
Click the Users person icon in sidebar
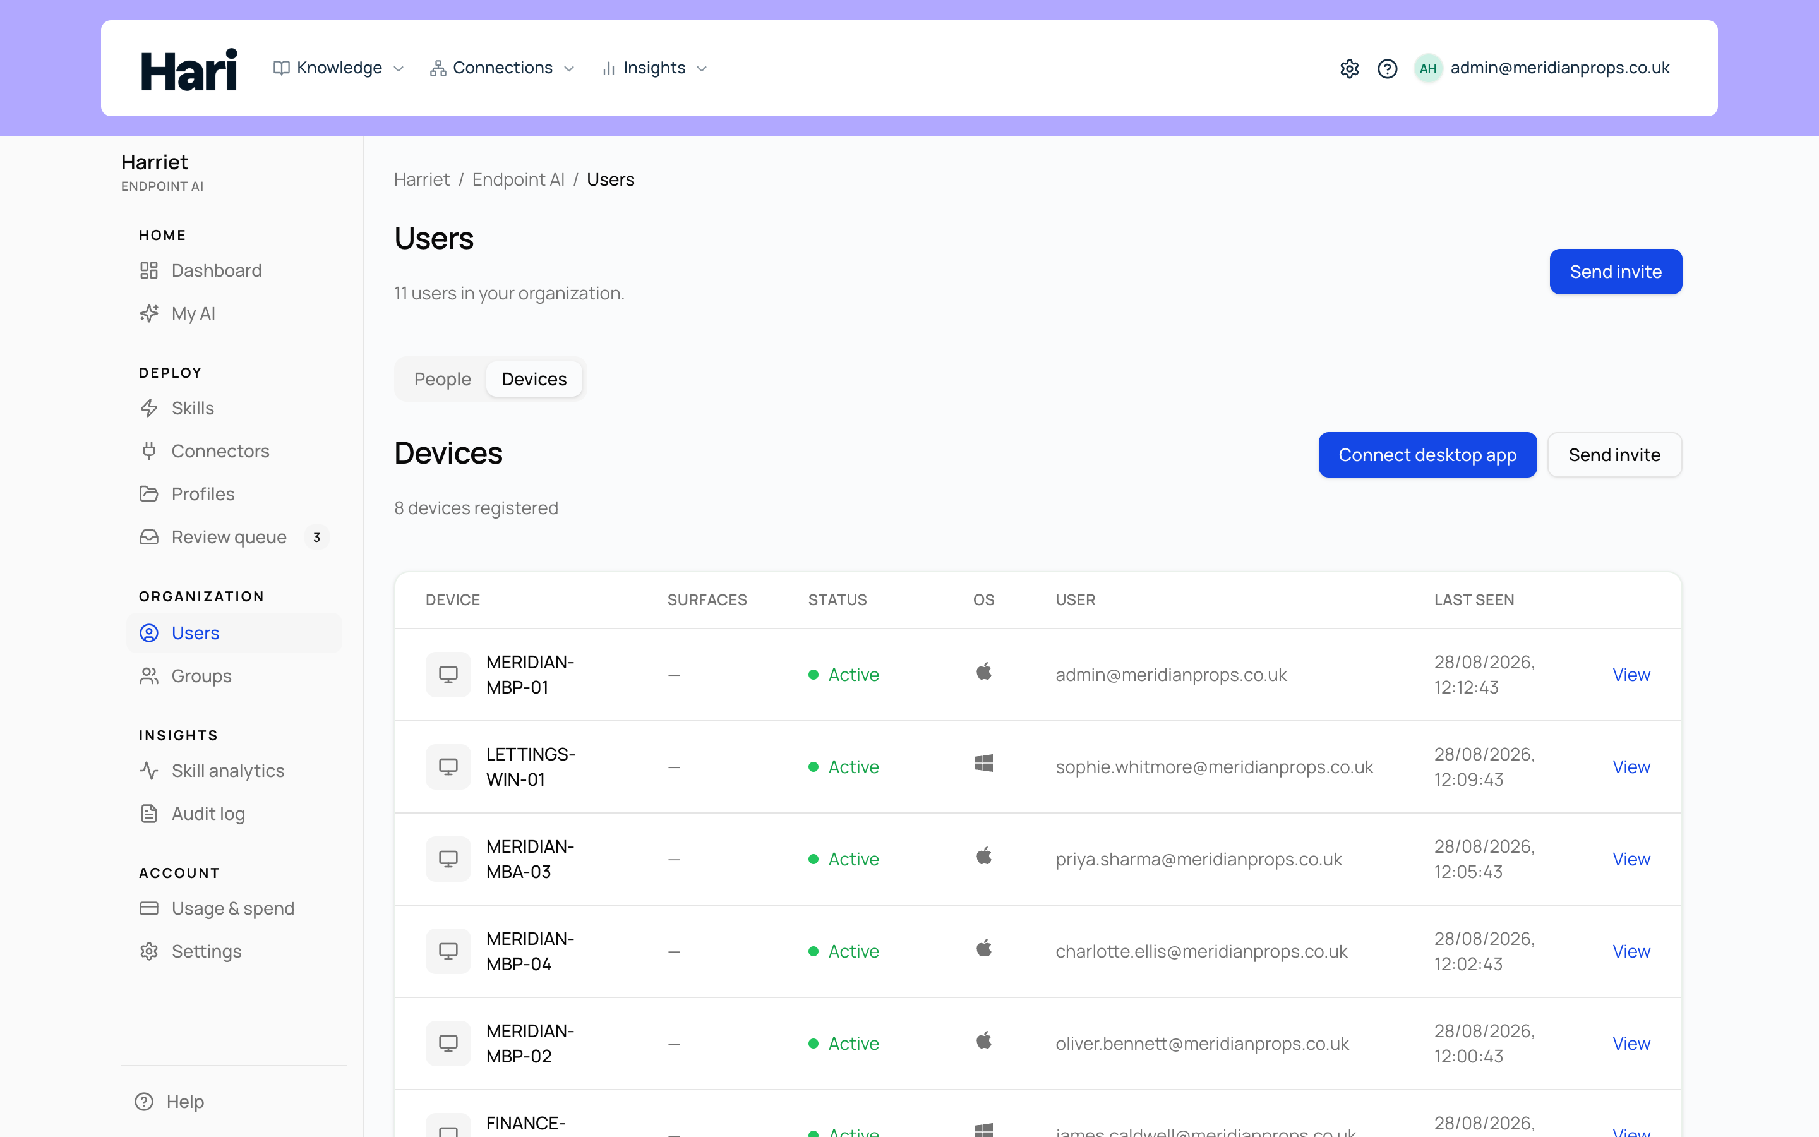[x=149, y=633]
